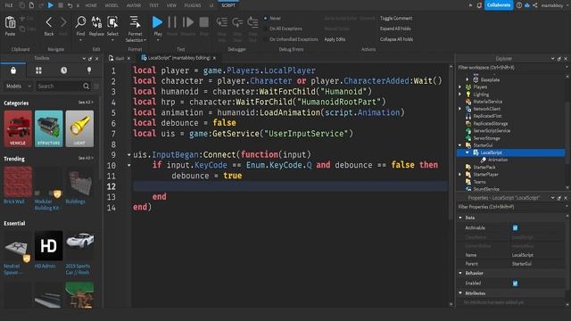Collapse the StarterGui node in Explorer
Screen dimensions: 571x321
tap(460, 145)
